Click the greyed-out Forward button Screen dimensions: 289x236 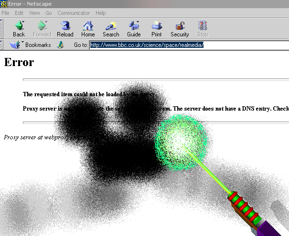[42, 29]
